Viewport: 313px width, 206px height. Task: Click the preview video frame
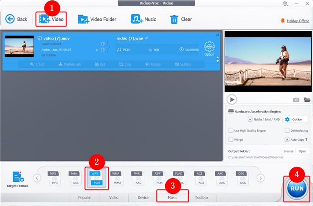point(268,61)
